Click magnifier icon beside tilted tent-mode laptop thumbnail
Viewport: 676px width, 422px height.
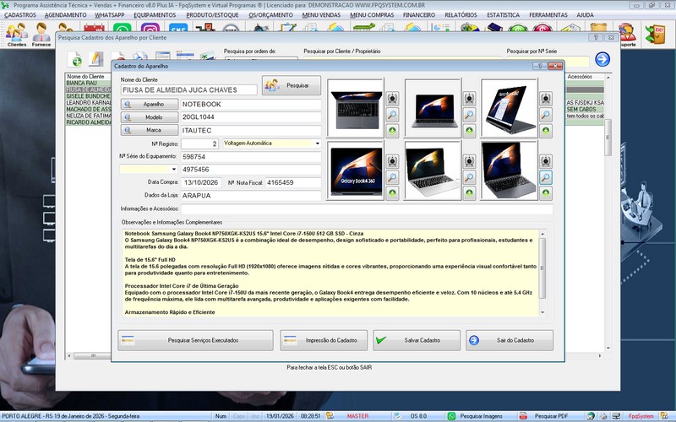coord(545,115)
